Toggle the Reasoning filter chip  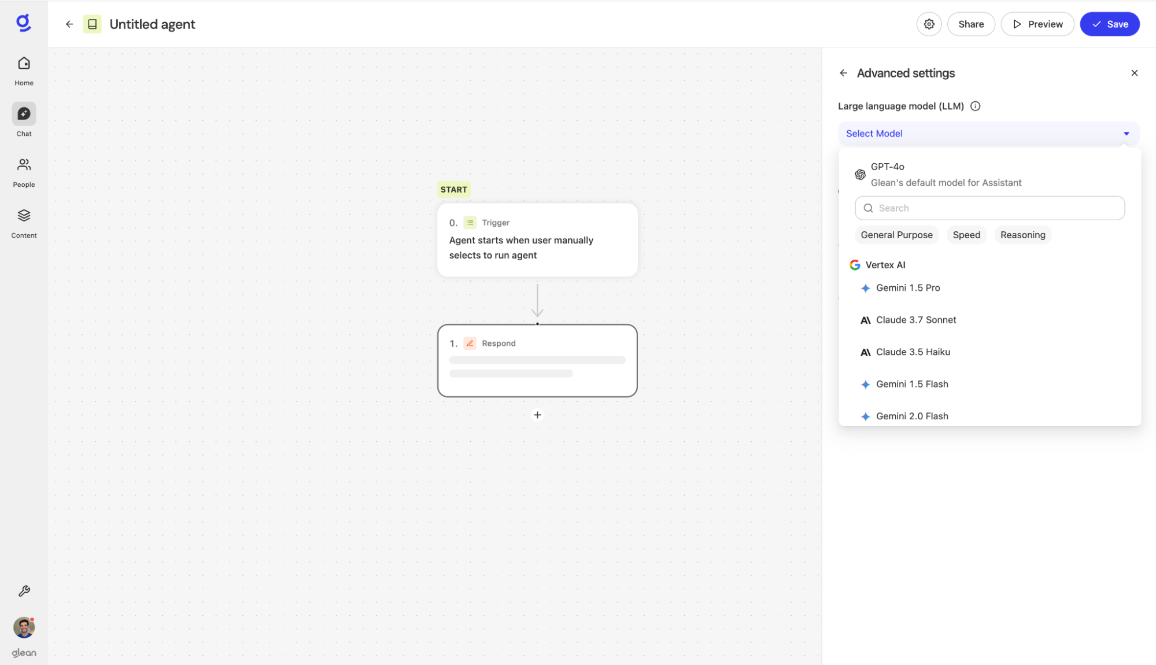[x=1022, y=235]
